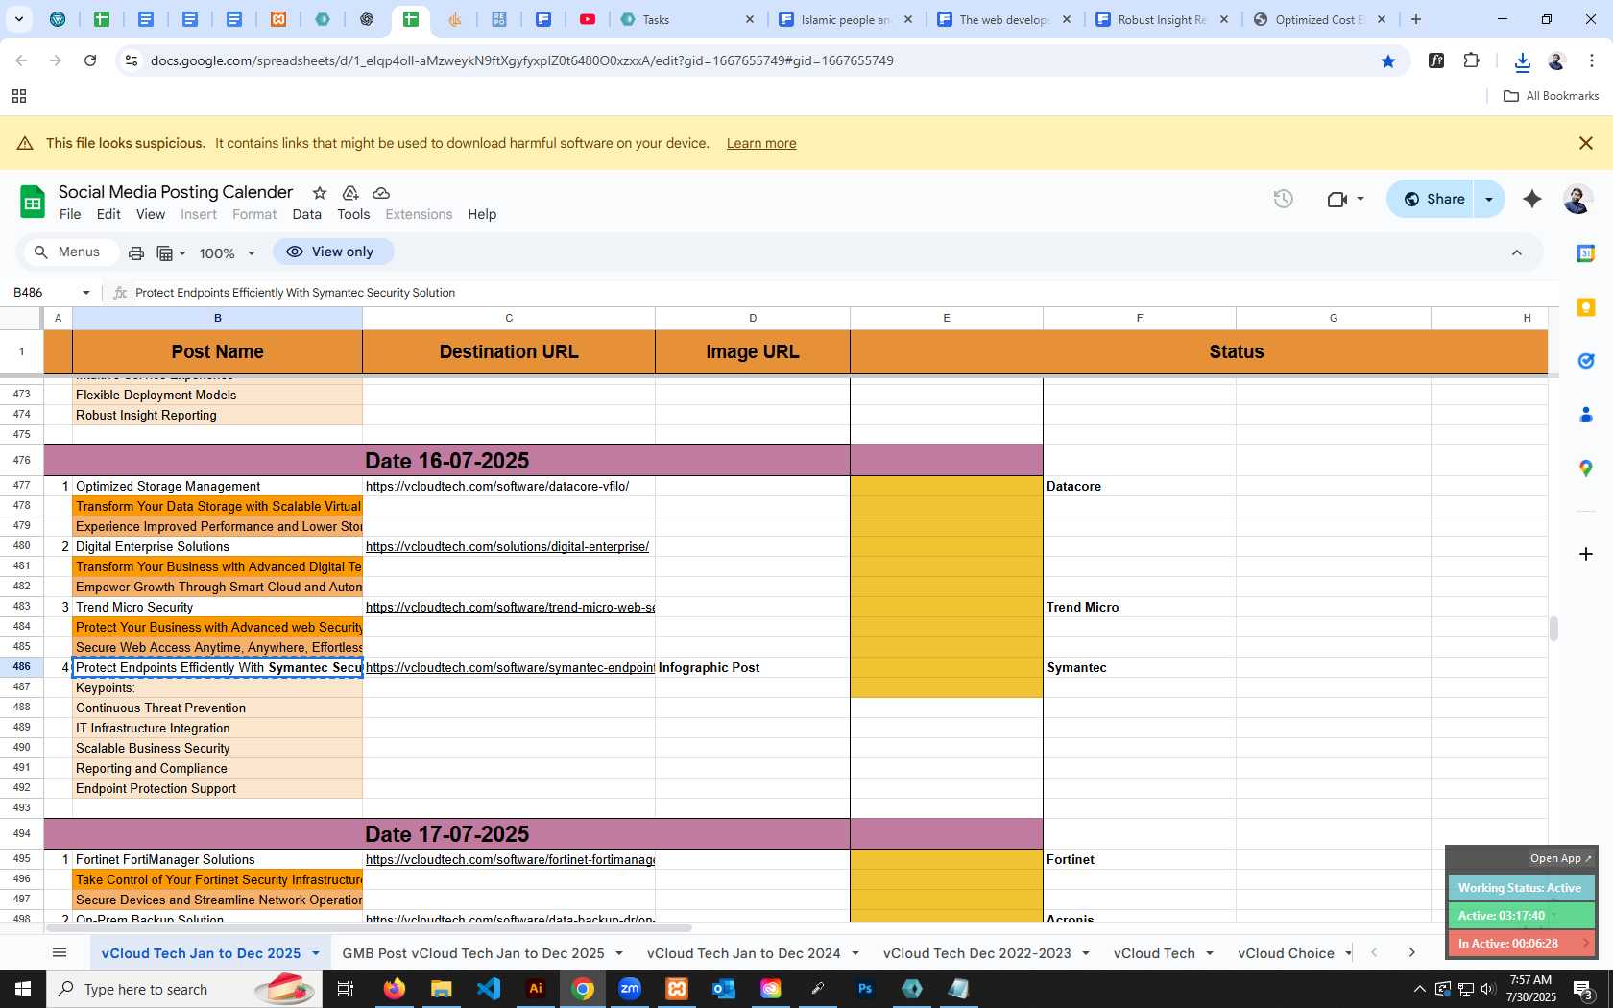Click the Menus search box

click(70, 252)
